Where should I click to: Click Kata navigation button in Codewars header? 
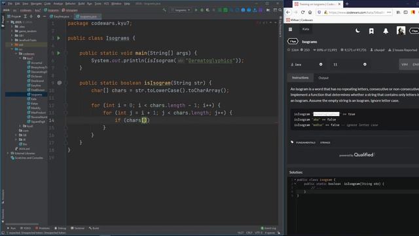(x=306, y=29)
